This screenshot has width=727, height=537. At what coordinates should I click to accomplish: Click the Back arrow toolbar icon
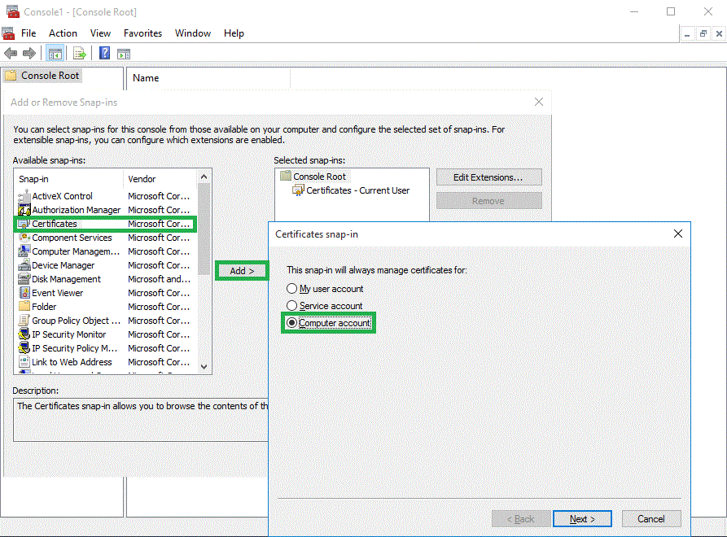click(11, 54)
